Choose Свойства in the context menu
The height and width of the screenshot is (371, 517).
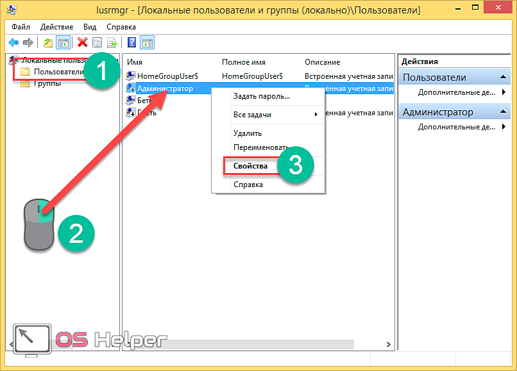click(251, 166)
